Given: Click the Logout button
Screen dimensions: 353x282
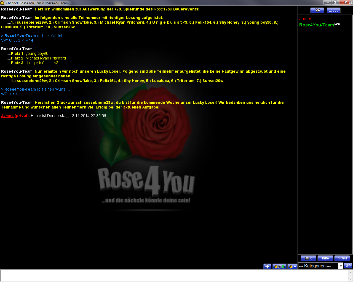Looking at the screenshot, I should coord(334,10).
